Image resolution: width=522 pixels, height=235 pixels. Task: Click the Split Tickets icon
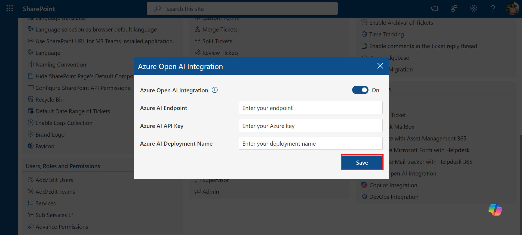(197, 41)
